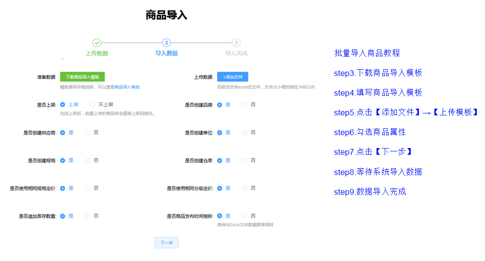
Task: Select 否 for 是否创建品牌
Action: pos(244,105)
